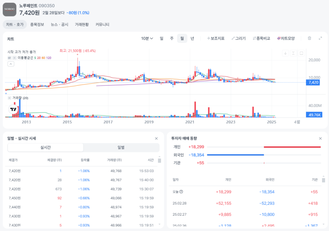Click the 최고: 21,500원 high marker
This screenshot has height=231, width=329.
point(78,51)
